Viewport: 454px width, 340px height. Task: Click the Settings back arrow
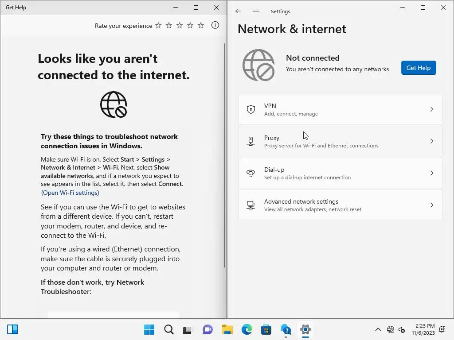(238, 11)
